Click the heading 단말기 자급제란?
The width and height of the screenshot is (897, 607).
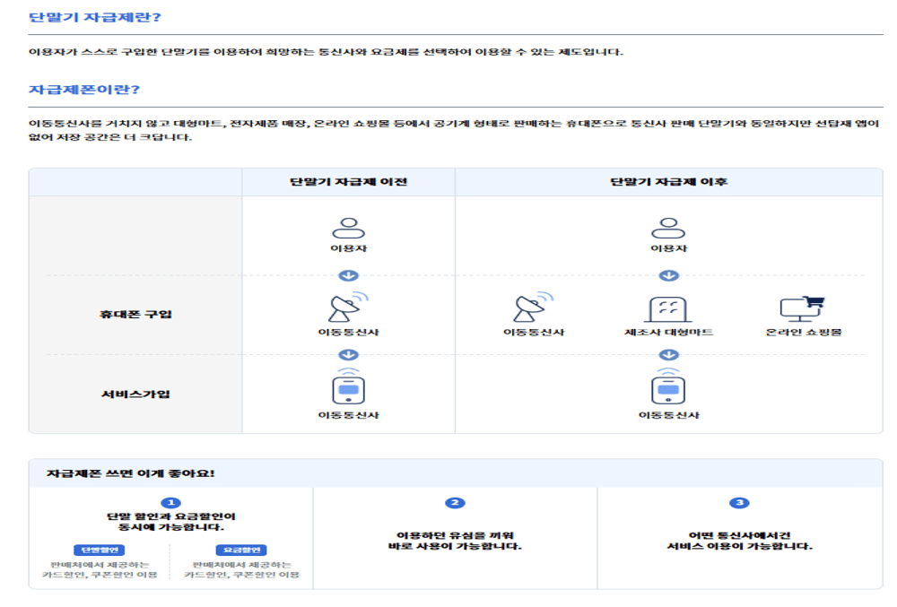pos(95,17)
